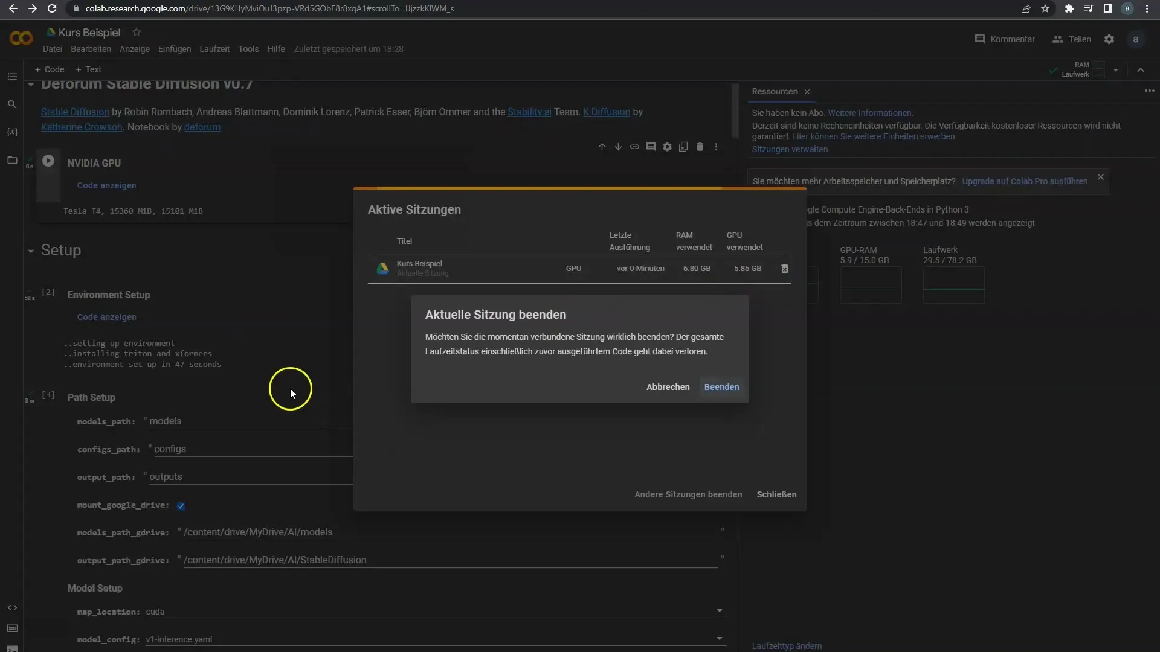
Task: Open more cell actions menu
Action: pos(716,147)
